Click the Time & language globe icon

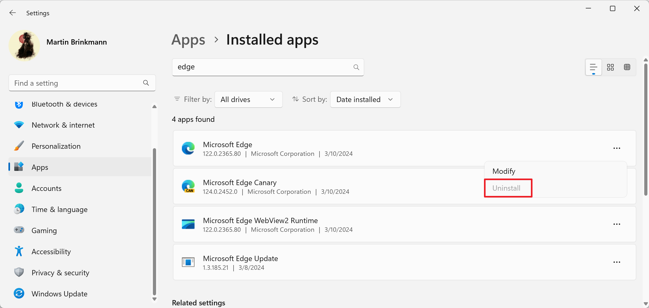click(x=19, y=209)
